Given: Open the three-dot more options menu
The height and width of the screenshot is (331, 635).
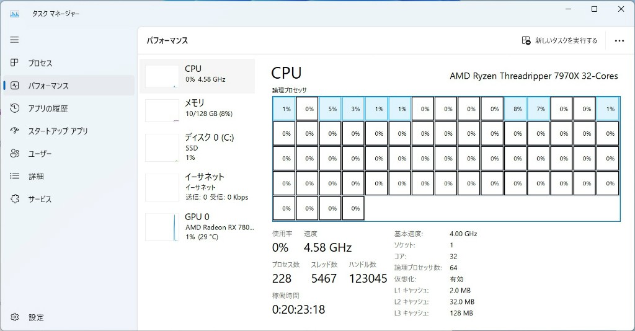Looking at the screenshot, I should click(x=619, y=41).
